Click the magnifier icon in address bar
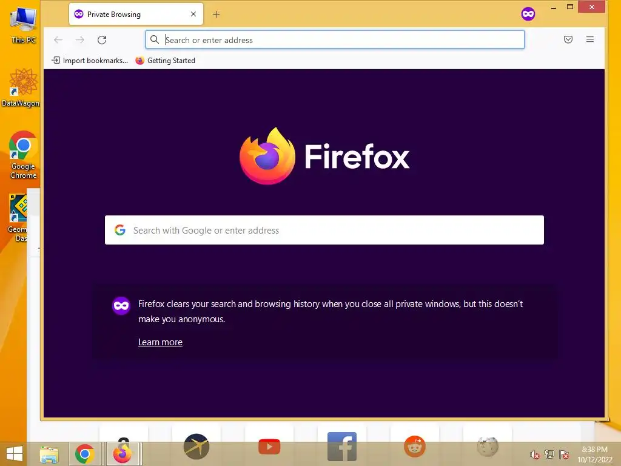621x466 pixels. pos(155,39)
